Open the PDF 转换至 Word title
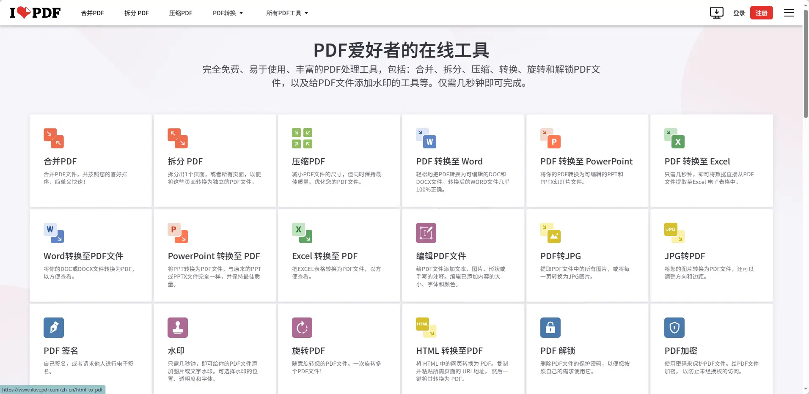This screenshot has width=809, height=394. click(x=449, y=161)
